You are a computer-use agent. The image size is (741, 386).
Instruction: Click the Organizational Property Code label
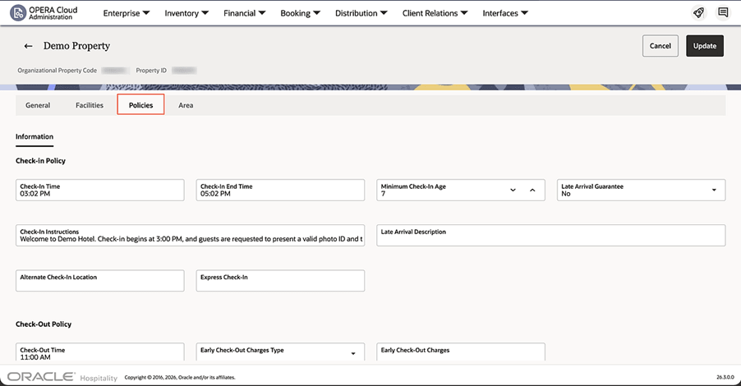(58, 71)
